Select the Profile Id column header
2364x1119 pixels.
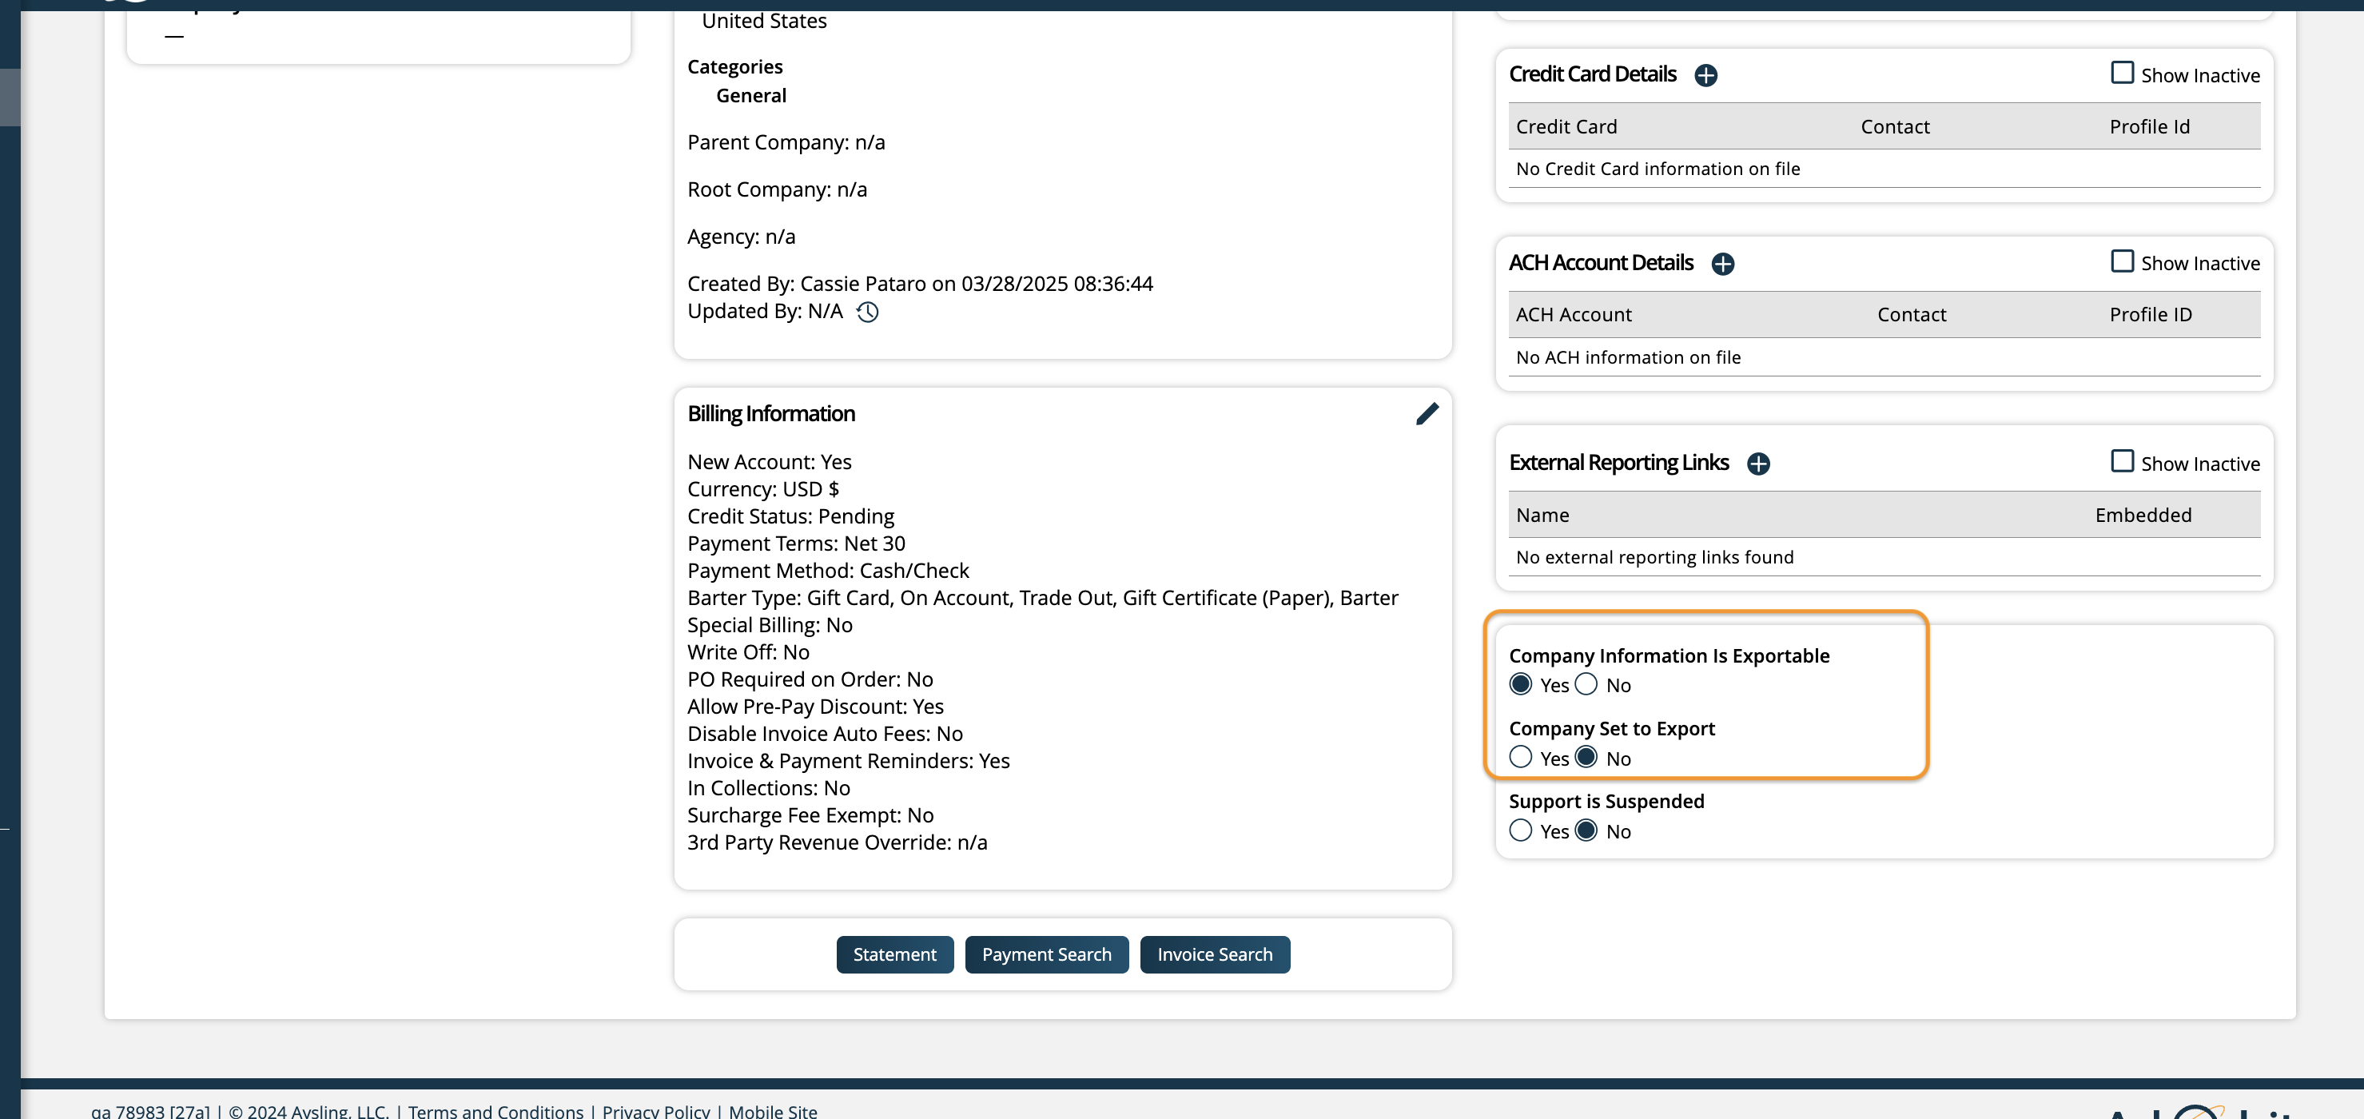pyautogui.click(x=2149, y=126)
